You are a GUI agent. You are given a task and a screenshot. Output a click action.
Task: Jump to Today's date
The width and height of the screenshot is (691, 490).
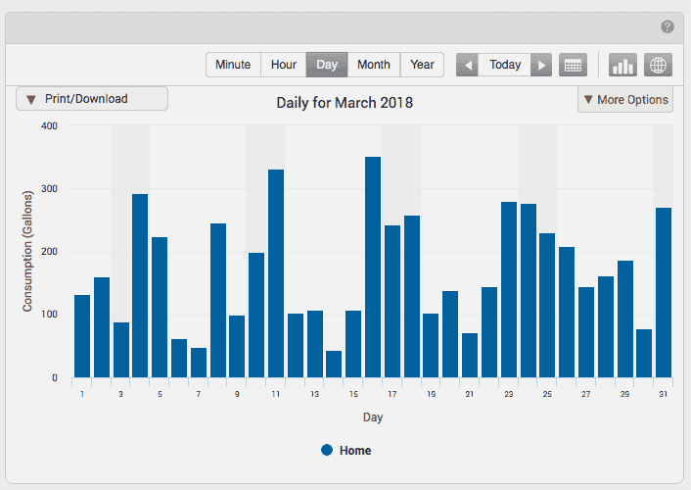505,66
